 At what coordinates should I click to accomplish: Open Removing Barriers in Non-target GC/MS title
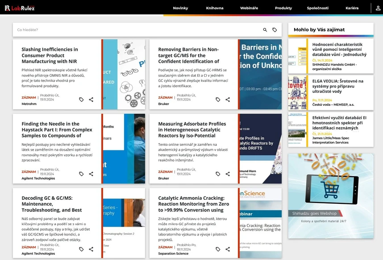click(x=188, y=55)
